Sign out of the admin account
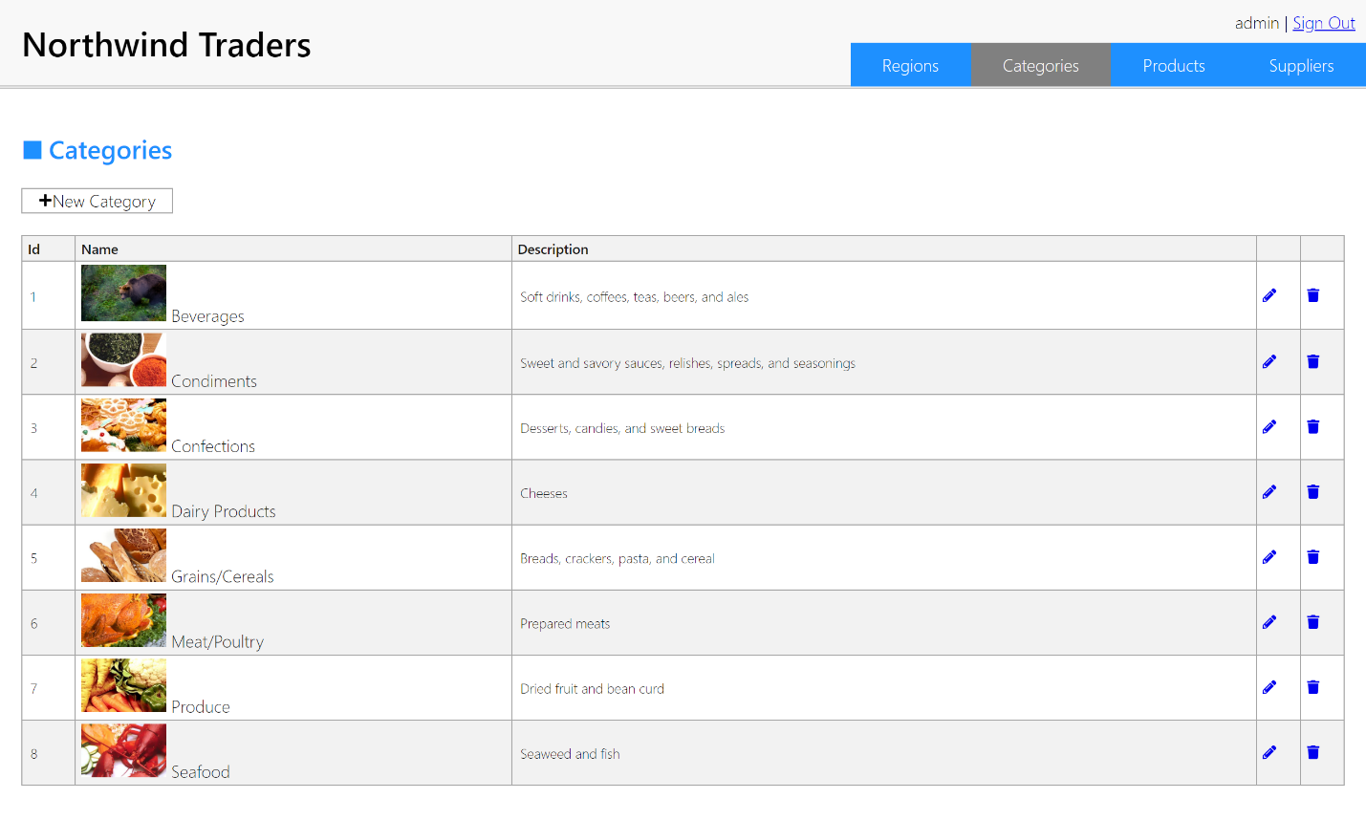 (x=1323, y=23)
